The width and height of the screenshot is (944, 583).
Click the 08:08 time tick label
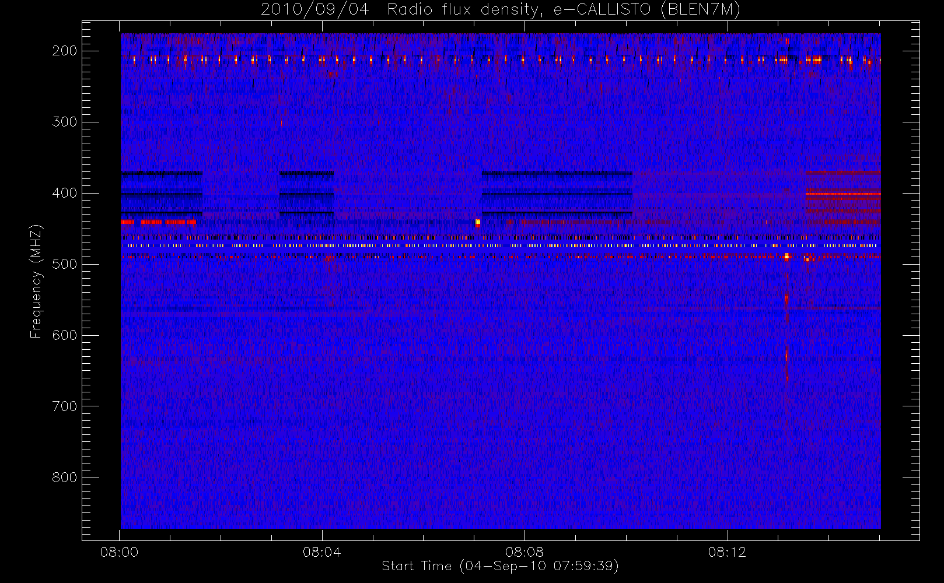coord(525,552)
